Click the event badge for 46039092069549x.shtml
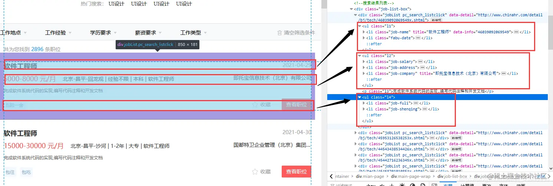Image resolution: width=553 pixels, height=186 pixels. (436, 20)
